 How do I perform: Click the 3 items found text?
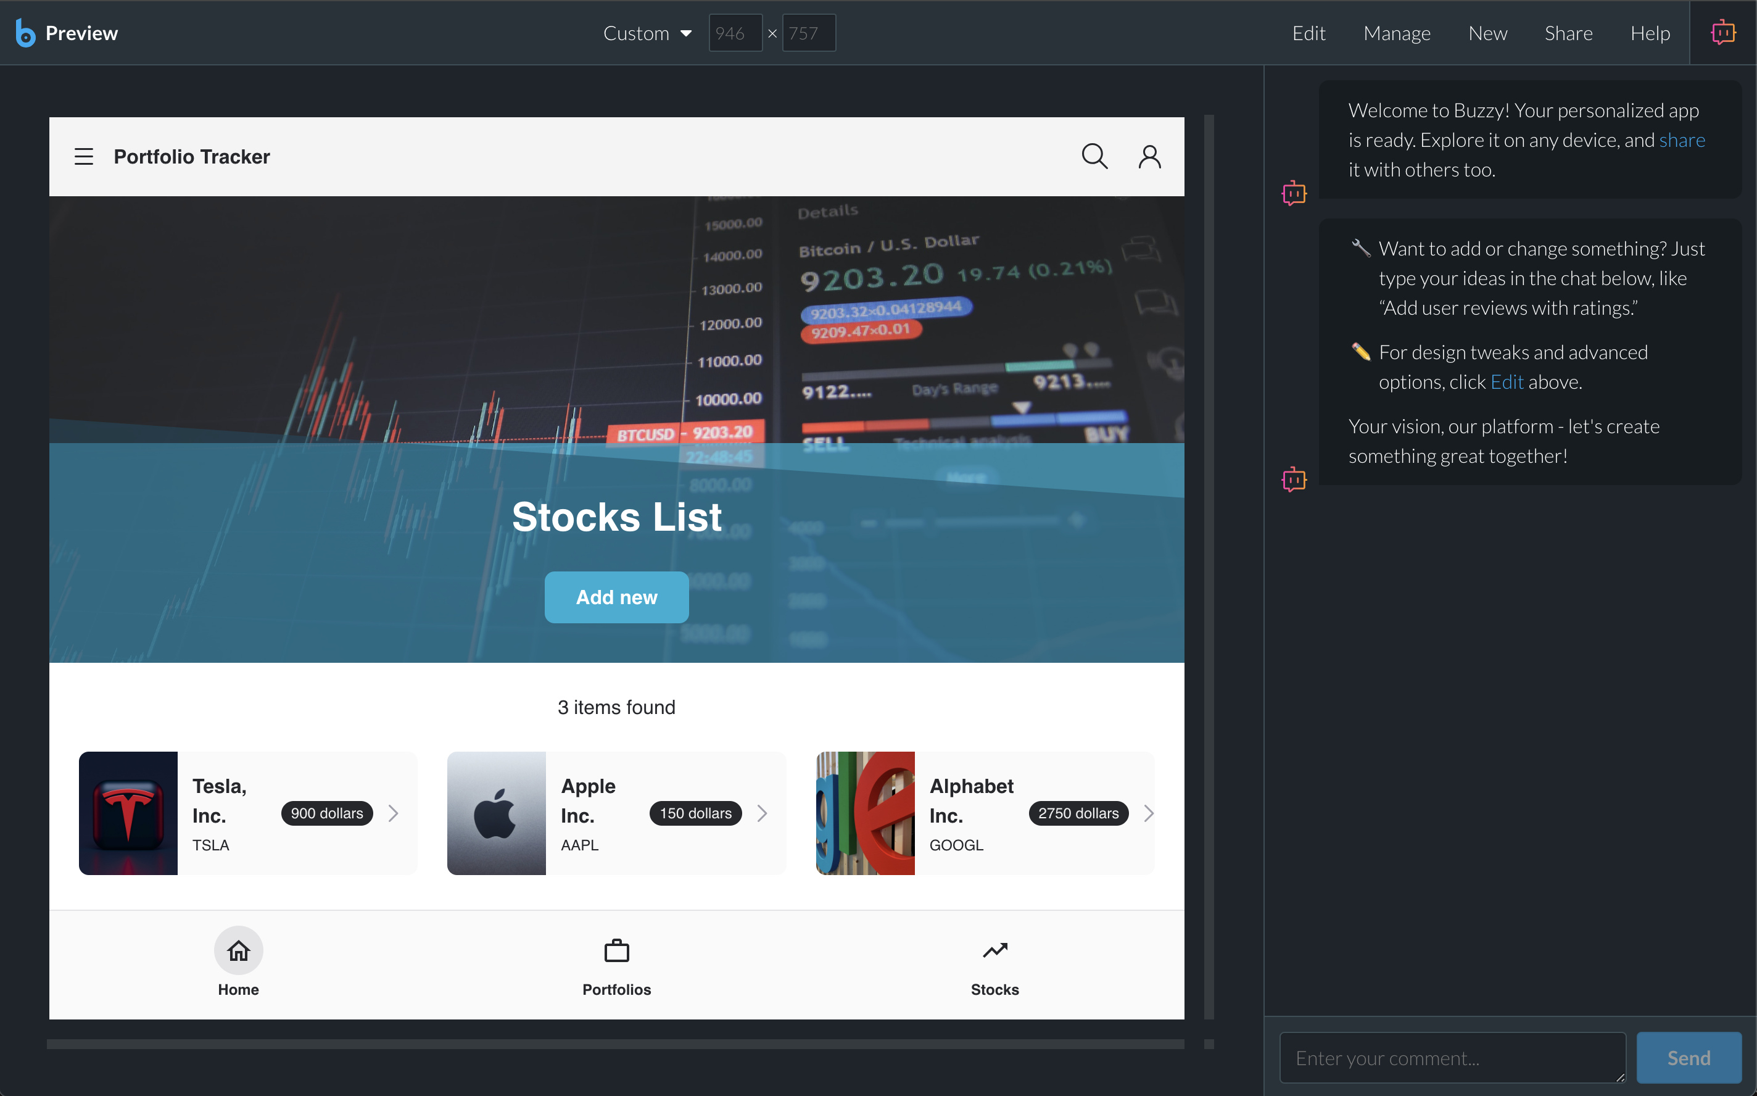coord(616,707)
